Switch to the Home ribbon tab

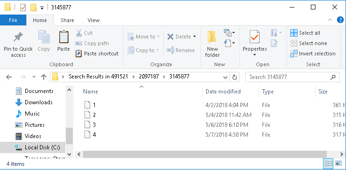(x=40, y=20)
